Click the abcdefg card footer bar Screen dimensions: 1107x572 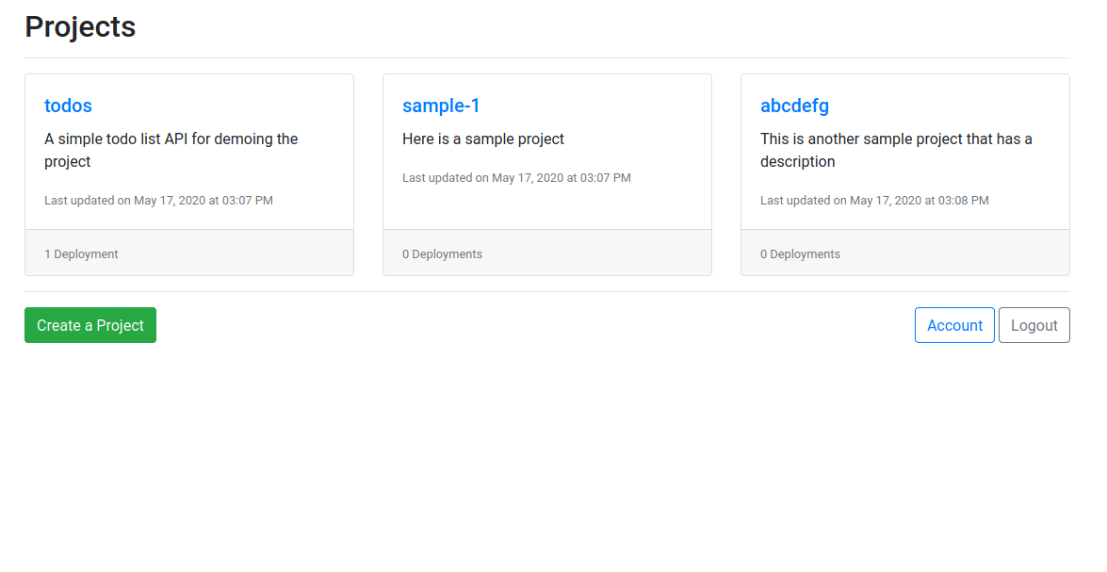(952, 253)
